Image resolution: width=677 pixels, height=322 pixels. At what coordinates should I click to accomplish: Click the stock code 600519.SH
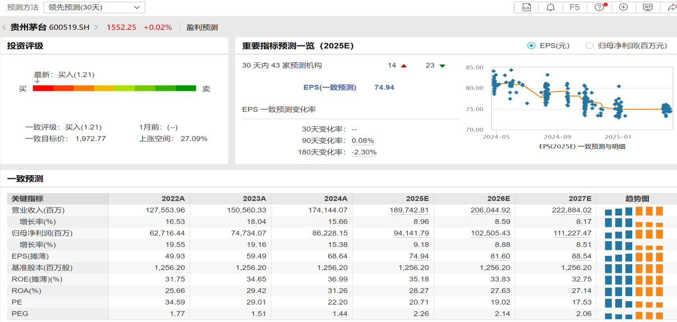tap(69, 27)
